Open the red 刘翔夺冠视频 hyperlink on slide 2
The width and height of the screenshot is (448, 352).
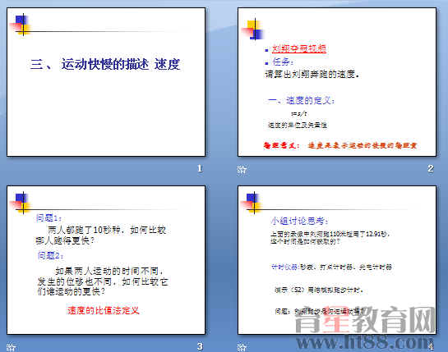299,48
